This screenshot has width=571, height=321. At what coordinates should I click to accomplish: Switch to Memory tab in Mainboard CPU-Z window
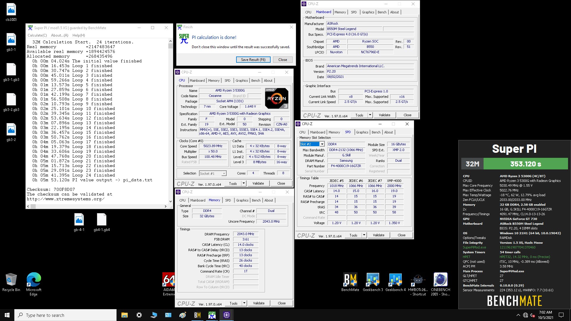(x=340, y=12)
